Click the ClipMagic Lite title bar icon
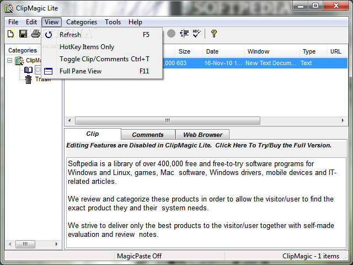Screen dimensions: 353x265 [x=9, y=9]
